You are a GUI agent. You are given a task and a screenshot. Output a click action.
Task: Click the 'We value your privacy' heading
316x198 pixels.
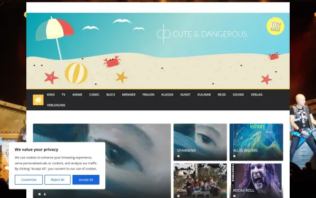36,149
